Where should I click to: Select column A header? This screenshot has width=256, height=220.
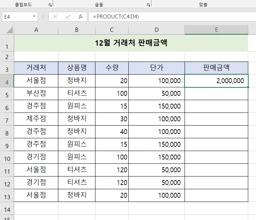click(36, 30)
